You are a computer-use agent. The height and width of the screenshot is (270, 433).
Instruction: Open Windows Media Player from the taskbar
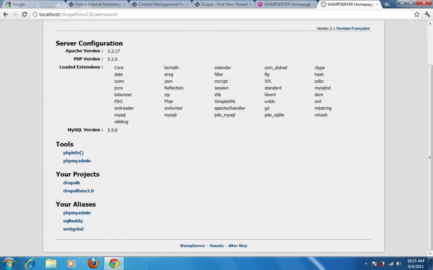pos(71,263)
